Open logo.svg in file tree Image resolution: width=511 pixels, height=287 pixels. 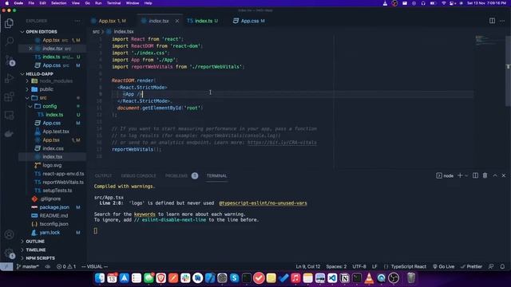click(53, 165)
